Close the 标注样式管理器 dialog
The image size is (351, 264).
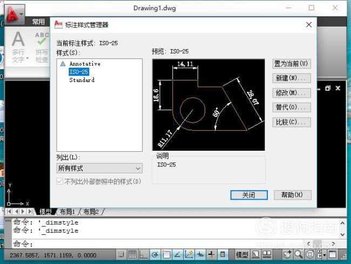pyautogui.click(x=309, y=25)
